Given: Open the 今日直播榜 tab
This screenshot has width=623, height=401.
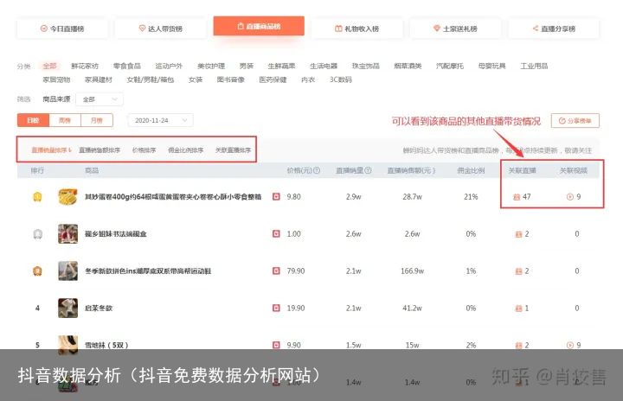Looking at the screenshot, I should point(62,29).
